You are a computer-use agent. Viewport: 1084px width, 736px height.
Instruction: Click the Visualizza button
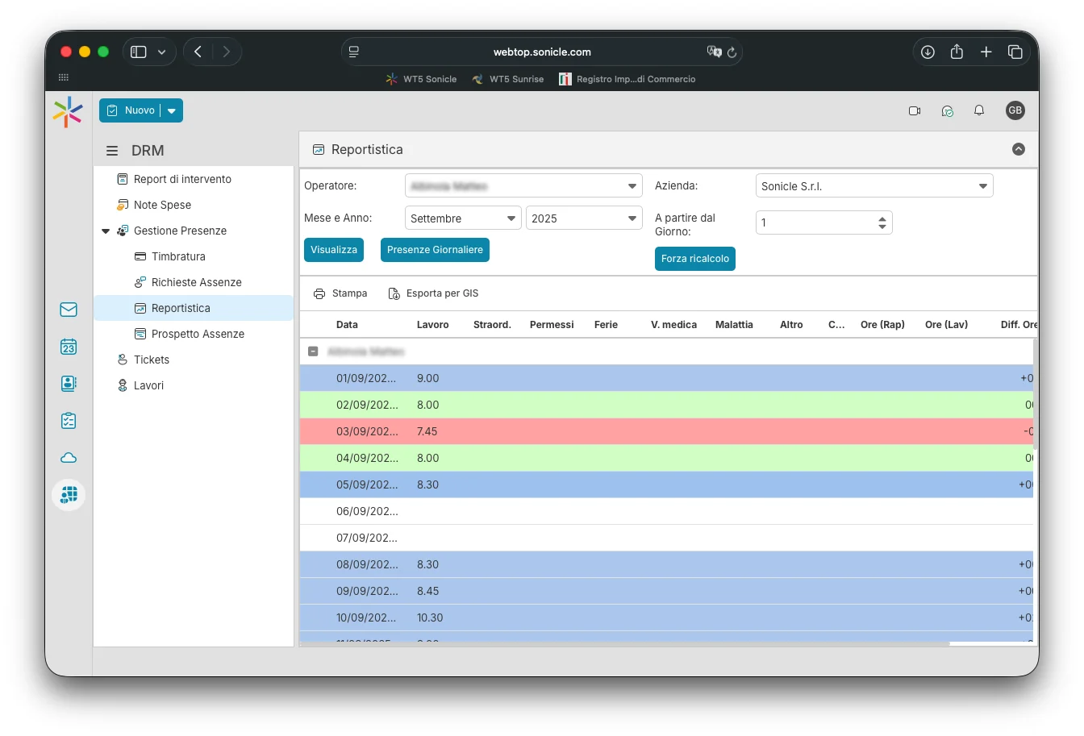(334, 250)
